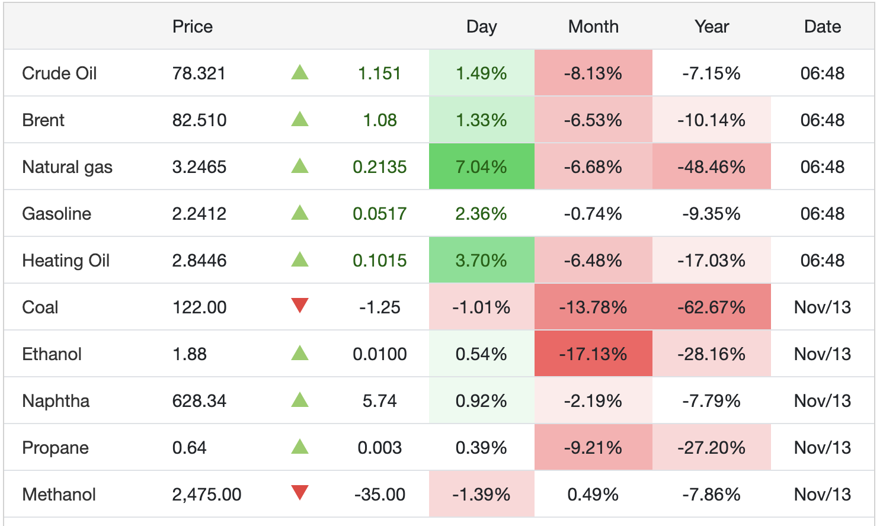883x526 pixels.
Task: Click Methanol change value -35.00
Action: [379, 495]
